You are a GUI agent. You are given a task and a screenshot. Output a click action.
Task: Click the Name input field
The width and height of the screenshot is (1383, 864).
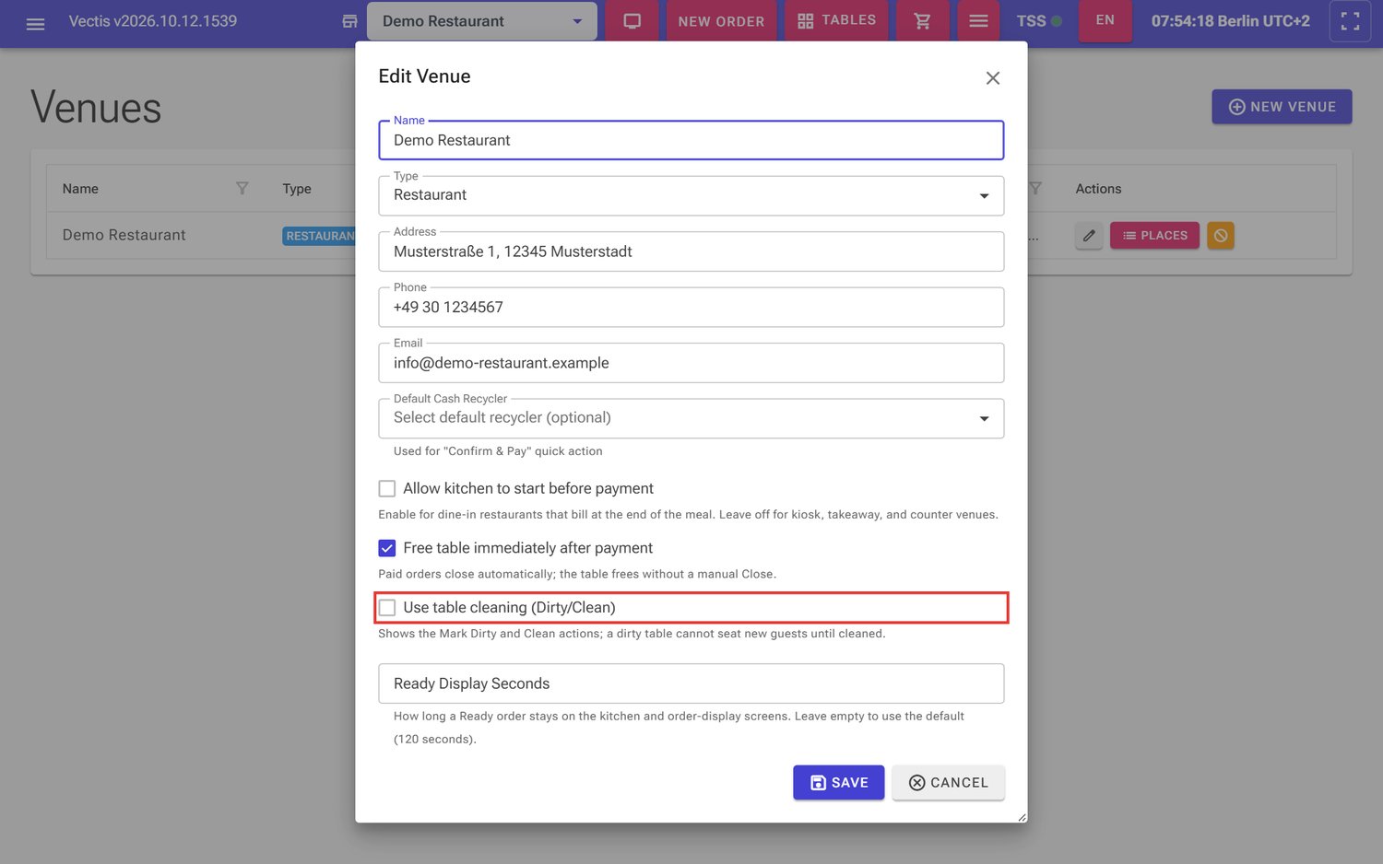tap(691, 140)
